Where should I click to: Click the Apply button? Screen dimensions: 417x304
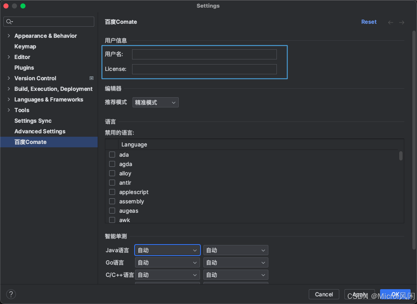tap(360, 294)
